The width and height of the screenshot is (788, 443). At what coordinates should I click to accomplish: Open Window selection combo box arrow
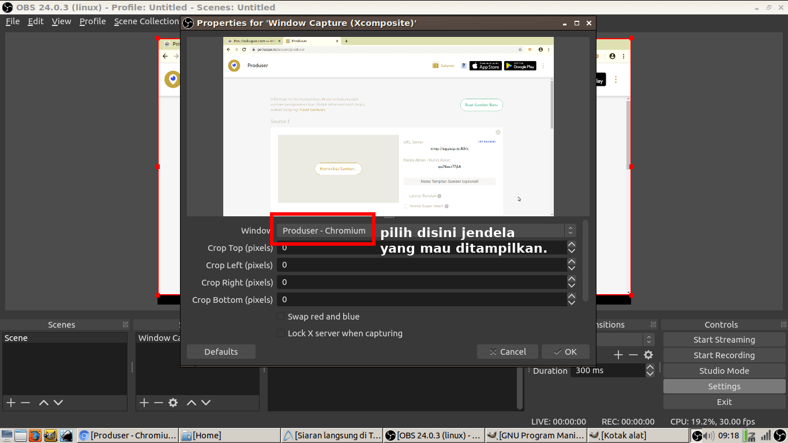click(x=571, y=231)
